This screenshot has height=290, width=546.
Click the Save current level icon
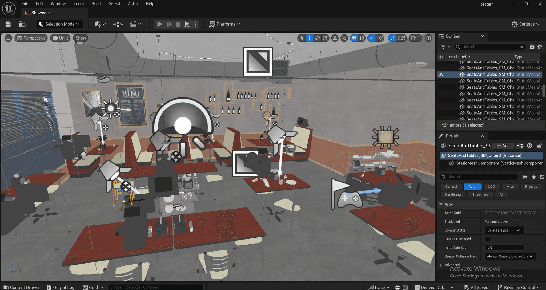[8, 24]
